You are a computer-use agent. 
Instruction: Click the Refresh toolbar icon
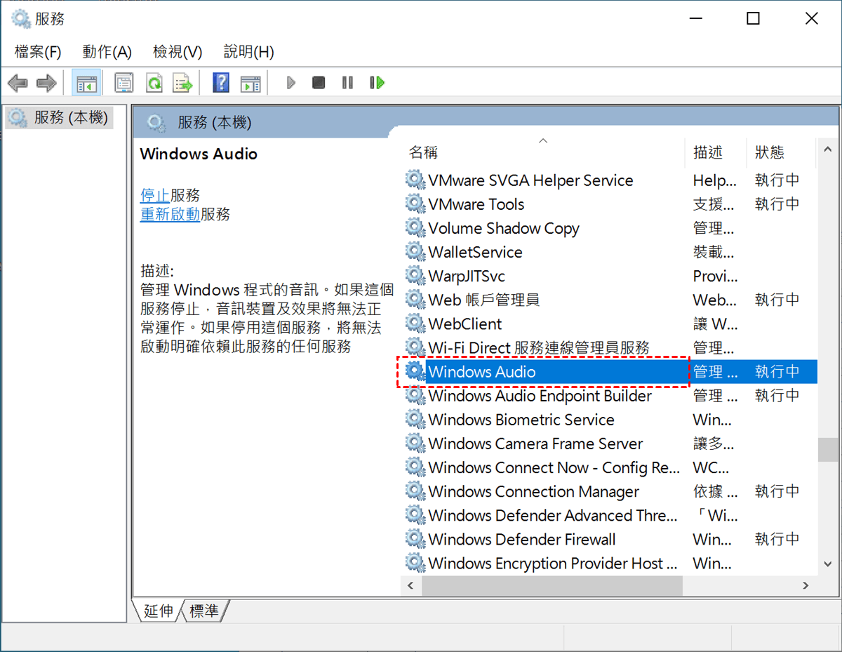pyautogui.click(x=154, y=84)
